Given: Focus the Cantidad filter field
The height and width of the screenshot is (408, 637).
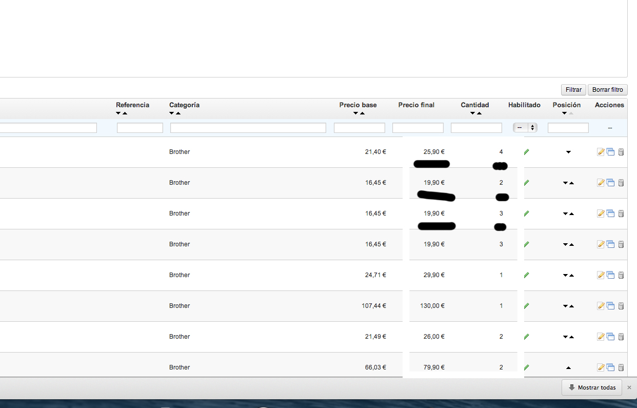Looking at the screenshot, I should [476, 128].
